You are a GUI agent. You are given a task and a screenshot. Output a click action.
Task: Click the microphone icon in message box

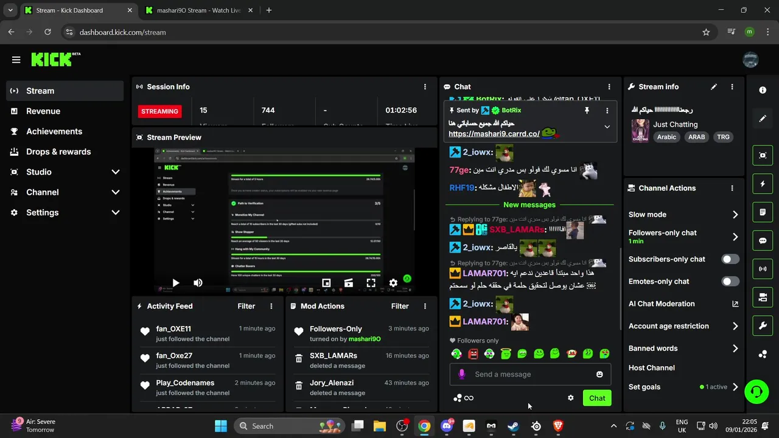pos(461,374)
